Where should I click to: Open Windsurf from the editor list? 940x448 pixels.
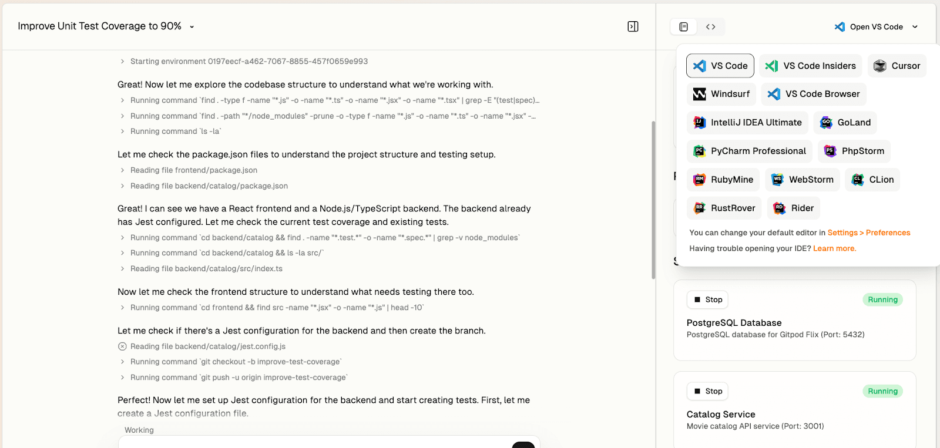tap(721, 94)
